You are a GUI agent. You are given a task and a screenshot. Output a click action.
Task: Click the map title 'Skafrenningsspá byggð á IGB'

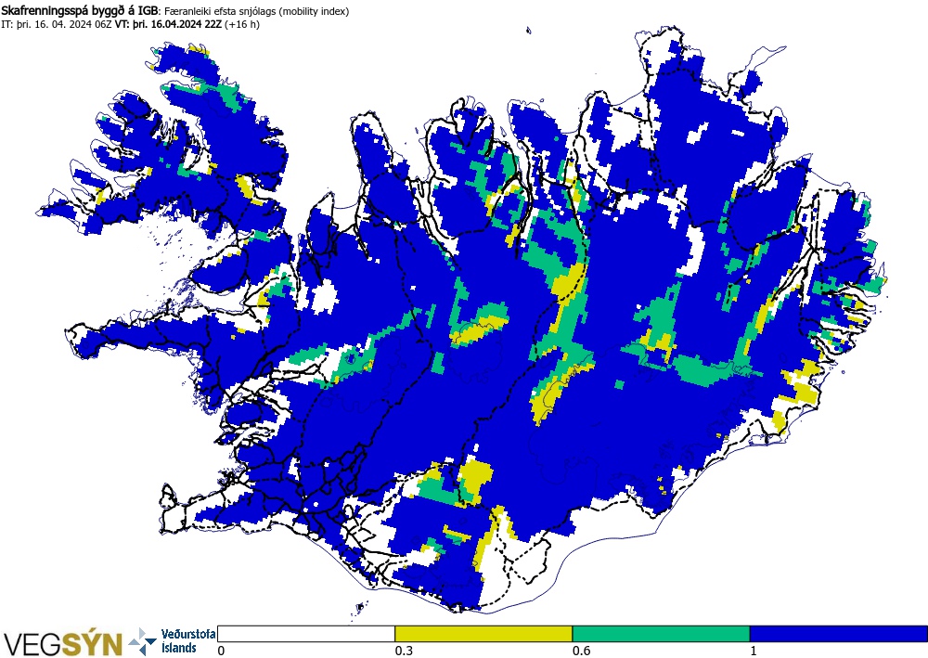coord(79,10)
